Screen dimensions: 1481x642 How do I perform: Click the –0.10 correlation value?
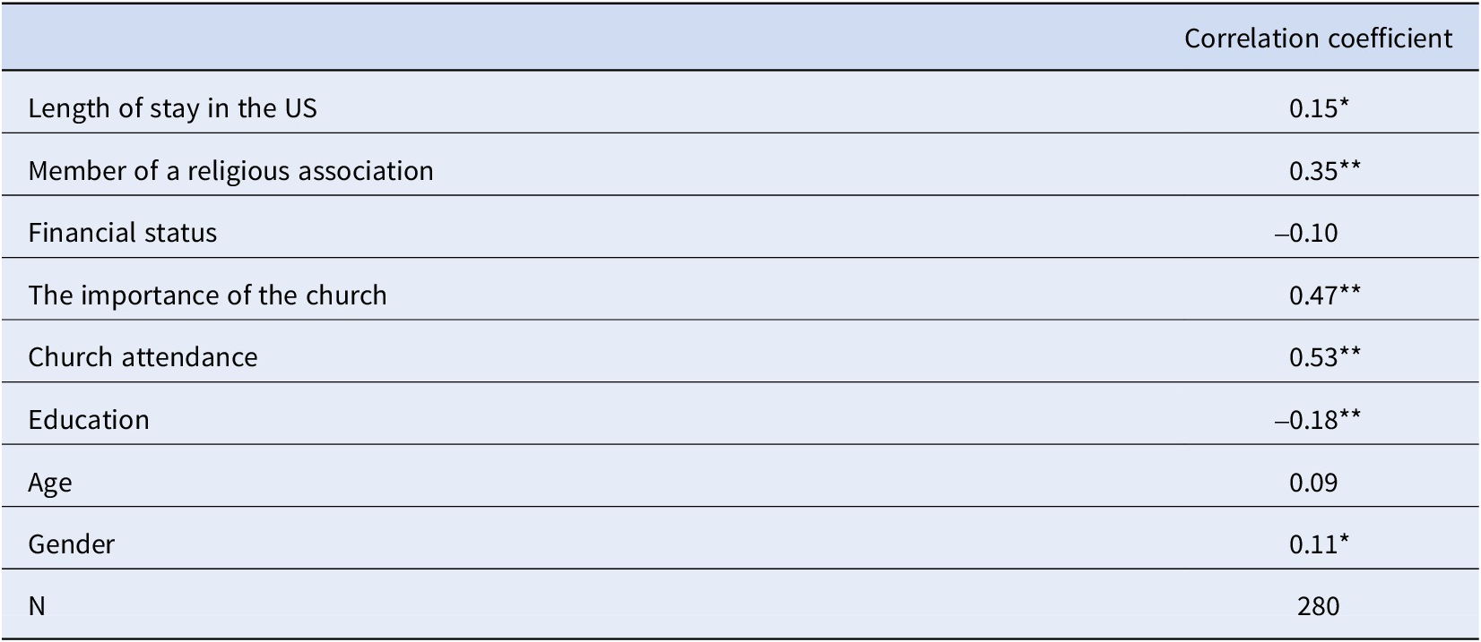point(1306,233)
